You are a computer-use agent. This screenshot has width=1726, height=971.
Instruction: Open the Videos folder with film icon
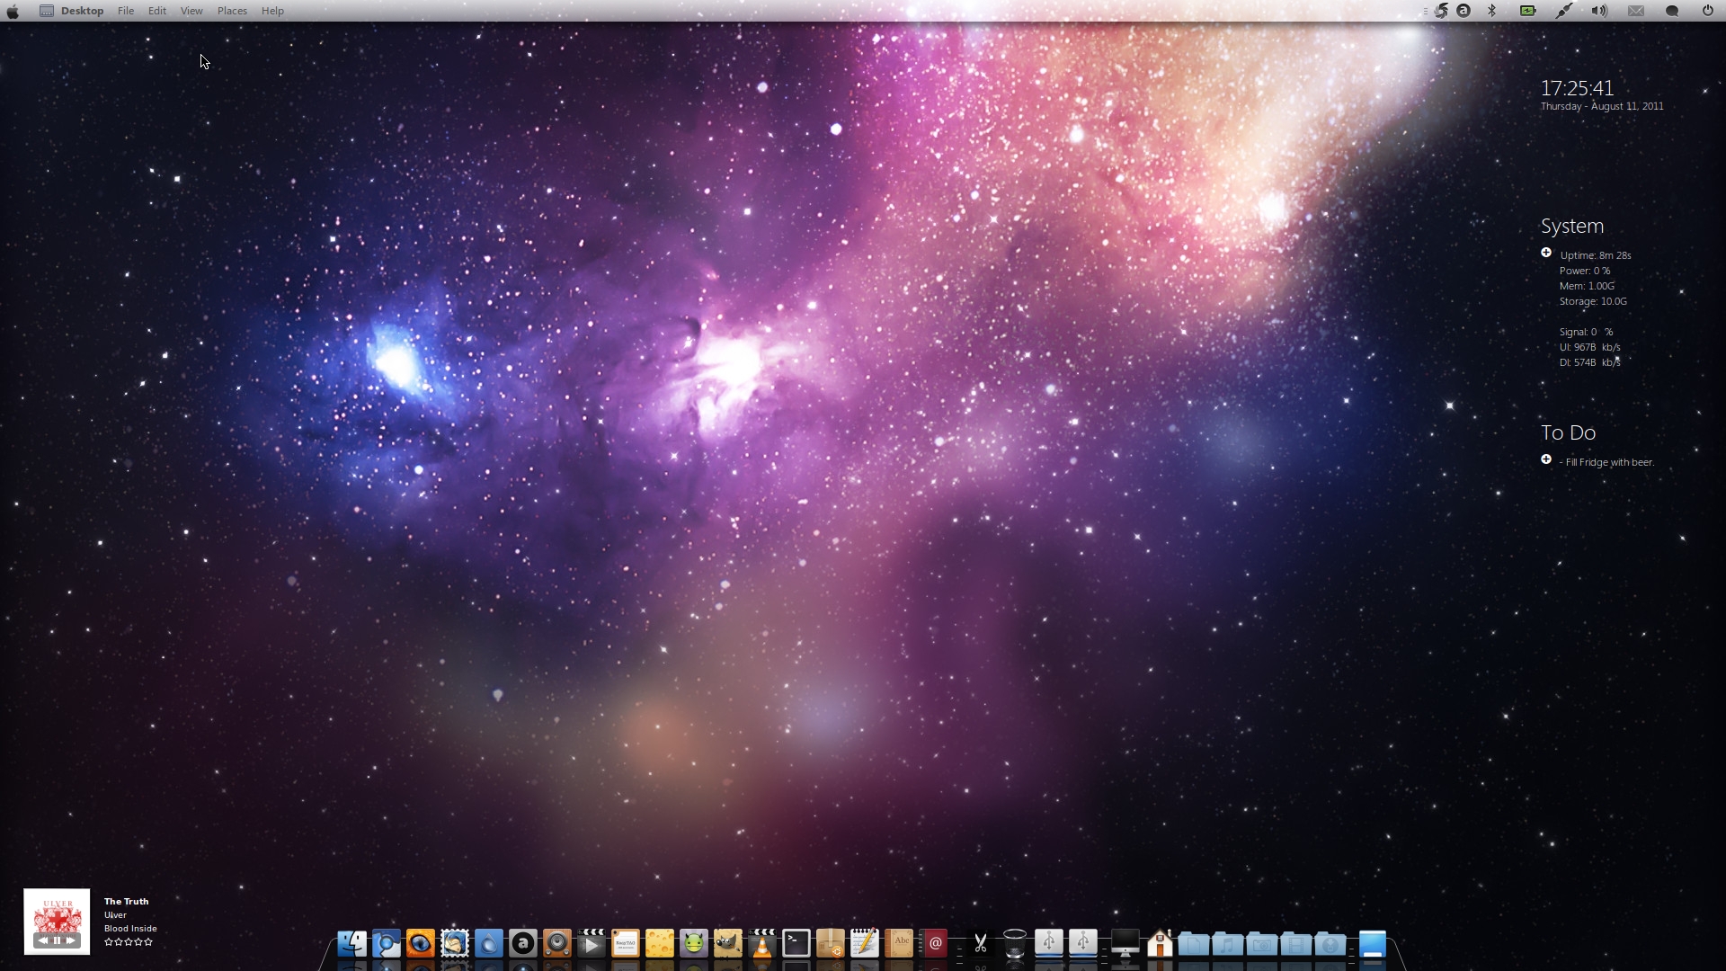pyautogui.click(x=1295, y=943)
